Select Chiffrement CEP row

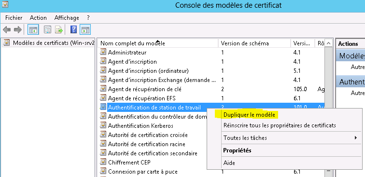pos(153,163)
